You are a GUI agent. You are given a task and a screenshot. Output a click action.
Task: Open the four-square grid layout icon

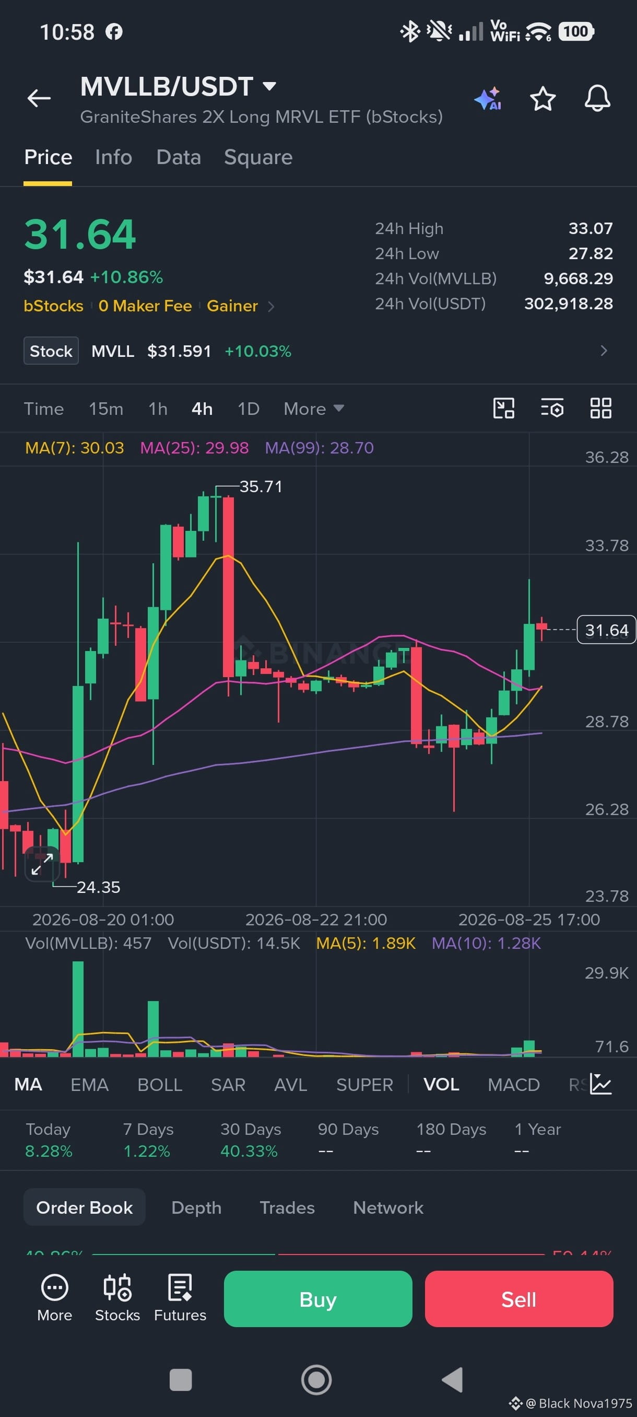[x=601, y=408]
